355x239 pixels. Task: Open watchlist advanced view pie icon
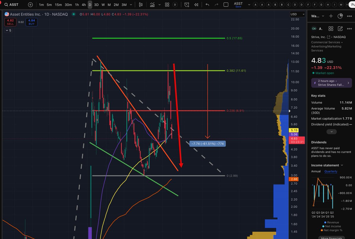pos(341,16)
